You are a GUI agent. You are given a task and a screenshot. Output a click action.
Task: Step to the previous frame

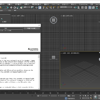click(x=83, y=96)
